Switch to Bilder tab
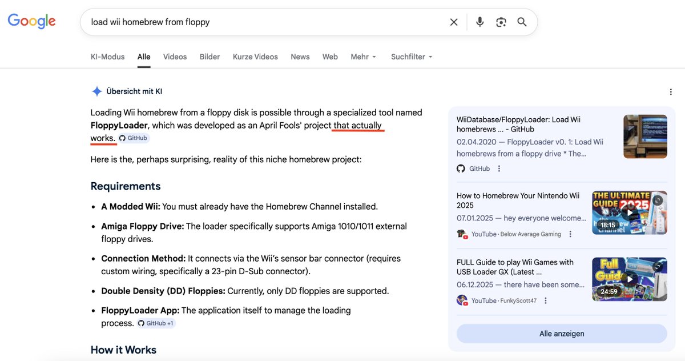685x361 pixels. point(209,57)
